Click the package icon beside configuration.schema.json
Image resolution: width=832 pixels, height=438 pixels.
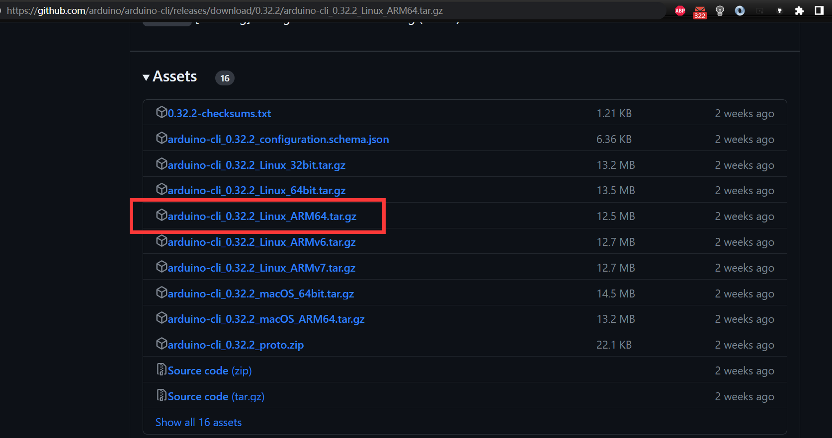(162, 138)
